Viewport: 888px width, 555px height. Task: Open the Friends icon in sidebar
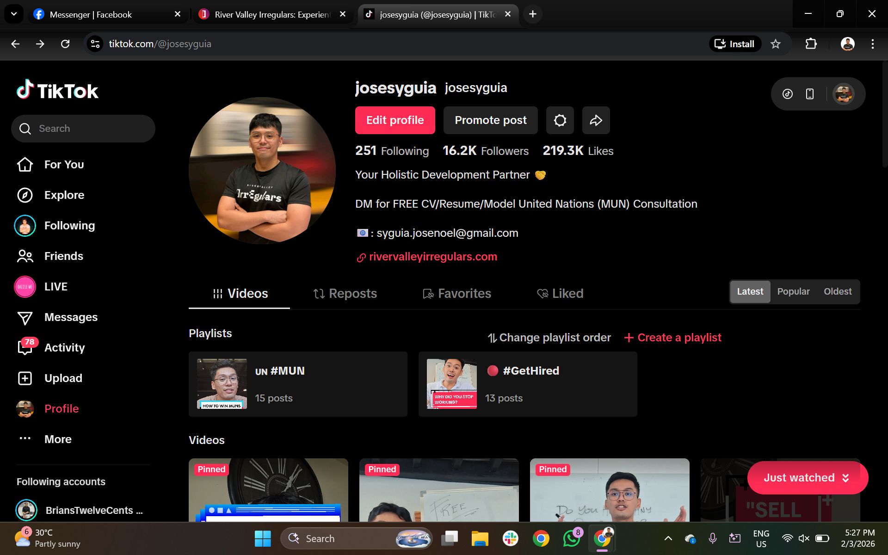pos(25,256)
